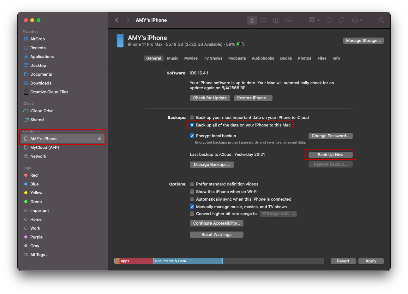Enable Prefer standard definition videos
Image resolution: width=408 pixels, height=294 pixels.
point(192,184)
